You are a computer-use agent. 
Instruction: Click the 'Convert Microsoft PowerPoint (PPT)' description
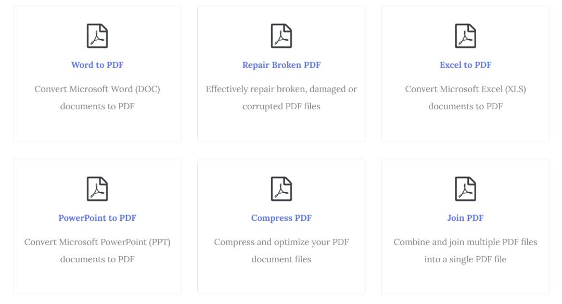point(97,242)
